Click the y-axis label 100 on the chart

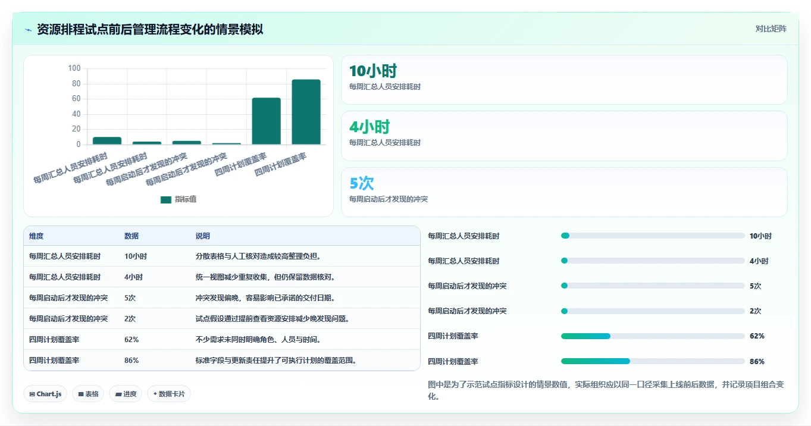pyautogui.click(x=74, y=68)
